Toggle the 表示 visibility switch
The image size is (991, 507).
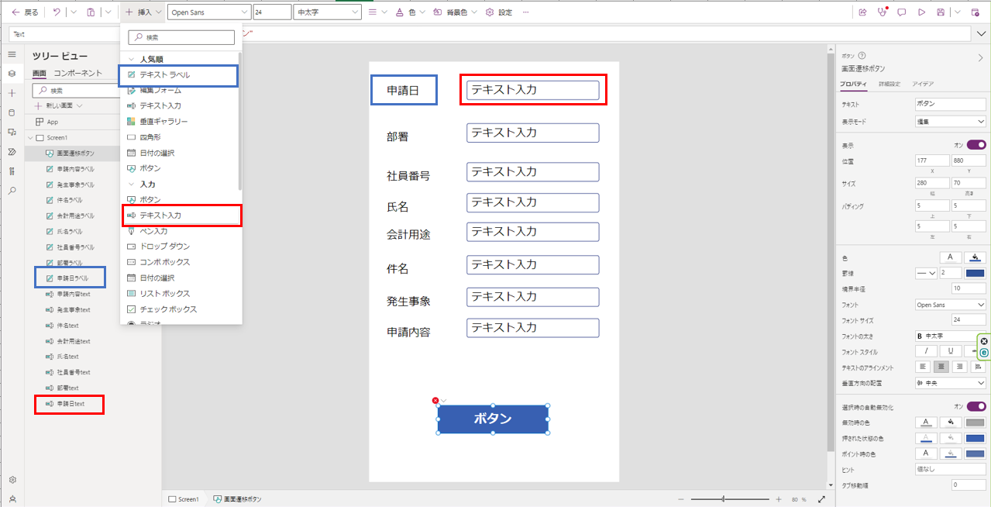(976, 145)
